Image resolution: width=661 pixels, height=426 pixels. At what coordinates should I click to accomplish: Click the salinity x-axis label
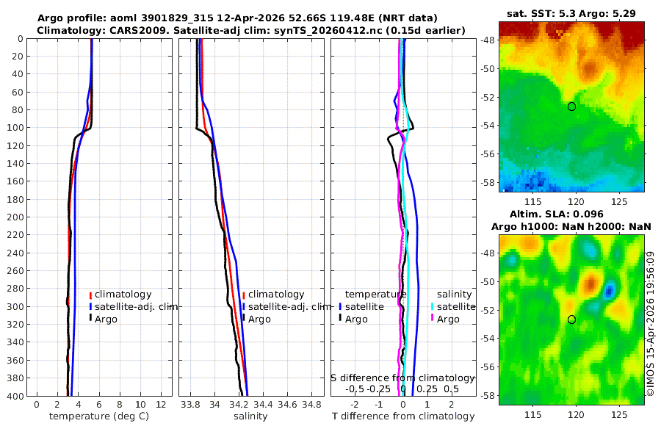pyautogui.click(x=250, y=416)
